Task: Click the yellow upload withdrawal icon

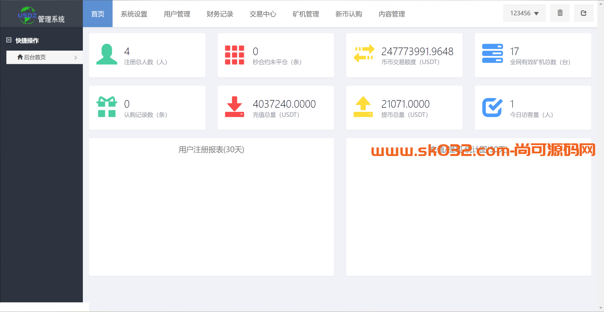Action: [363, 107]
